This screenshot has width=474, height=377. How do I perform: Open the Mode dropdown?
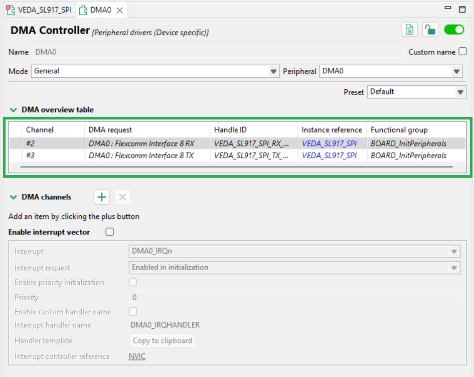coord(273,72)
